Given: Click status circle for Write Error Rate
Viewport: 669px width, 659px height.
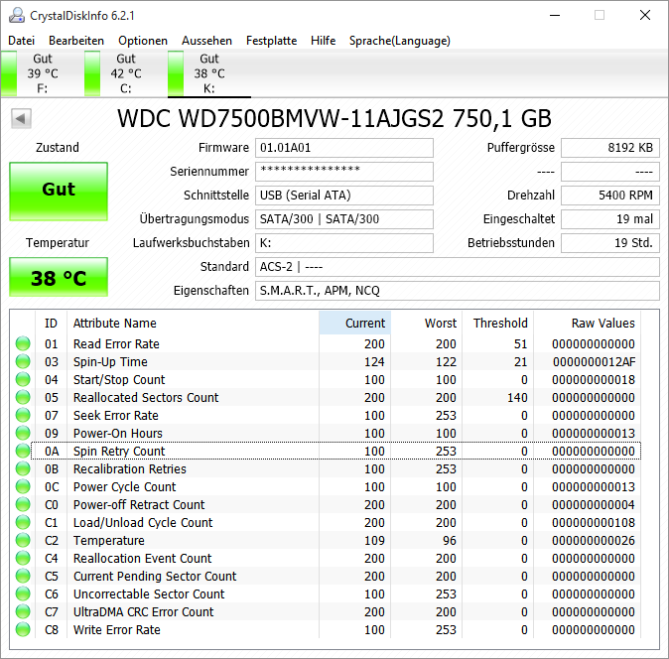Looking at the screenshot, I should click(23, 629).
